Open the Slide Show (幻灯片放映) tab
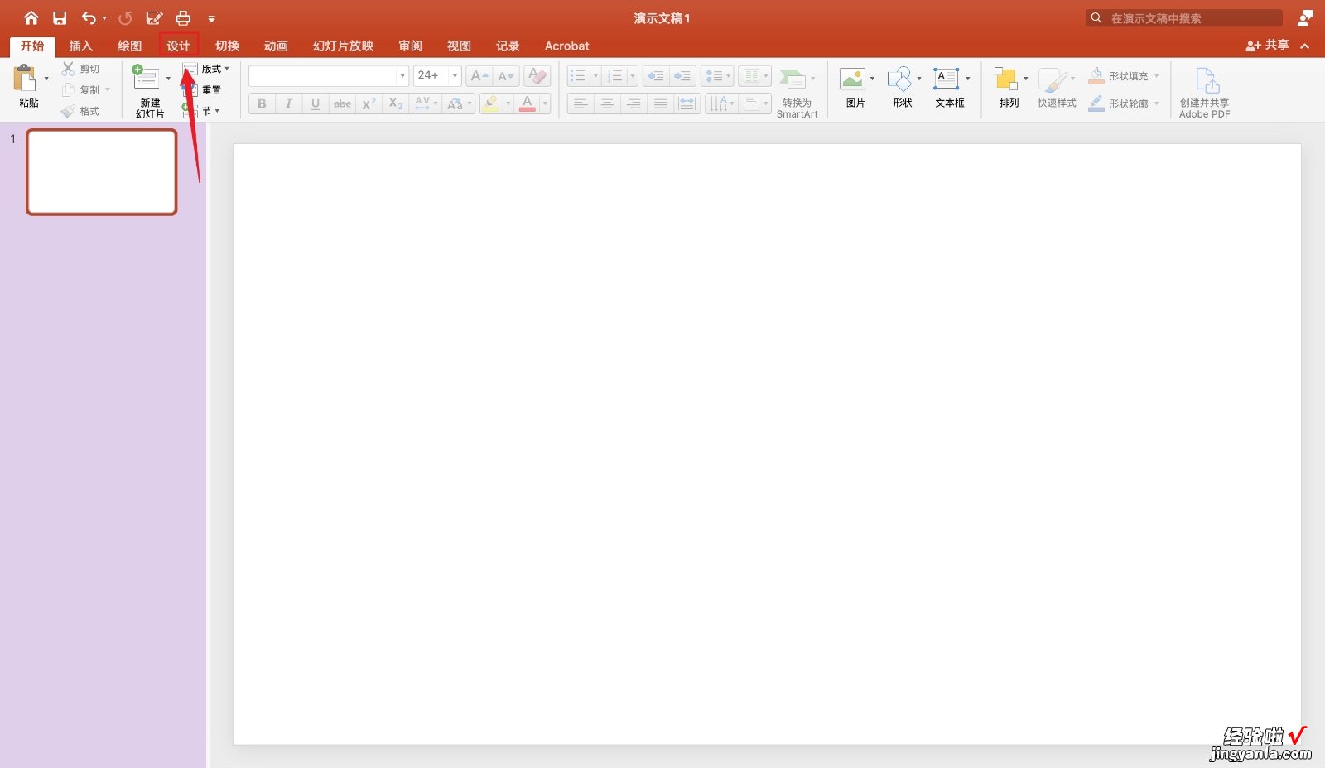Viewport: 1325px width, 768px height. (x=343, y=46)
